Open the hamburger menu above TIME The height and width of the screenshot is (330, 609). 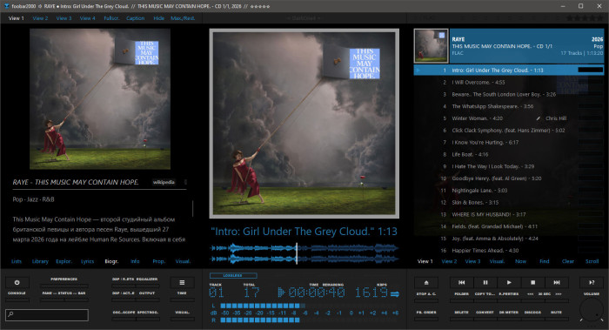coord(182,283)
